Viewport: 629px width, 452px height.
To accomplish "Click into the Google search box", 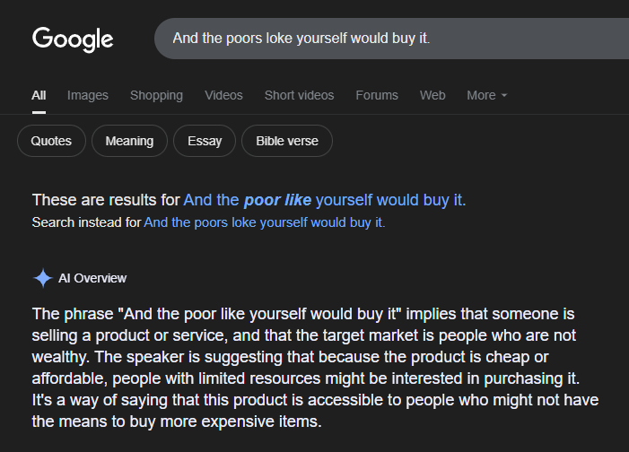I will point(391,39).
